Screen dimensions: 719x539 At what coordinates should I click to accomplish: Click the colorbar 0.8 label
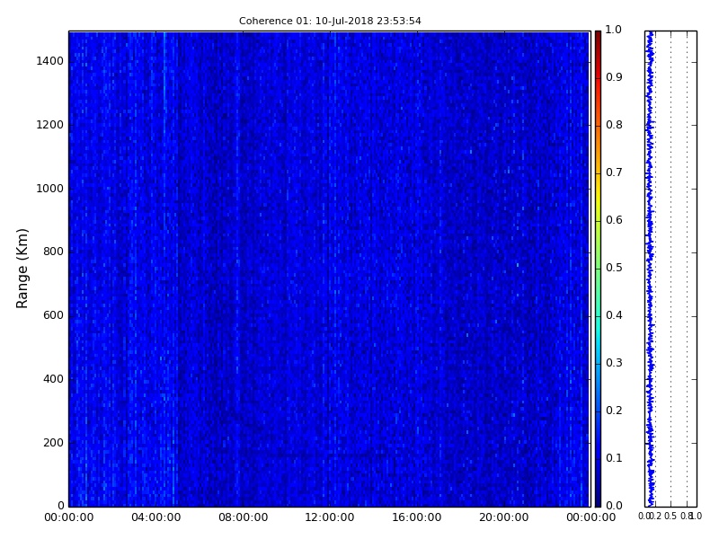pos(614,125)
